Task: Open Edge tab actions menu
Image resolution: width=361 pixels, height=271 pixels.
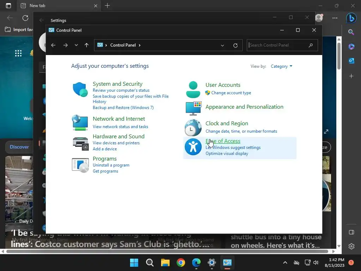Action: pos(8,6)
